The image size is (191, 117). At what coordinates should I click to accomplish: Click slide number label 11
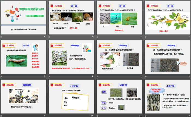tap(141, 116)
